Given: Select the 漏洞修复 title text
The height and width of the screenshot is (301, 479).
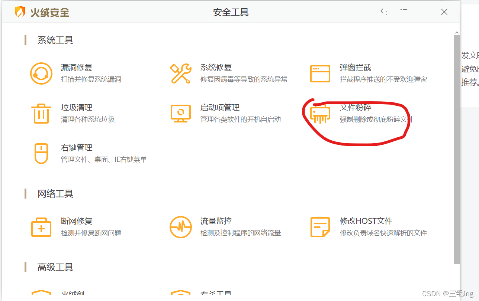Looking at the screenshot, I should 77,68.
